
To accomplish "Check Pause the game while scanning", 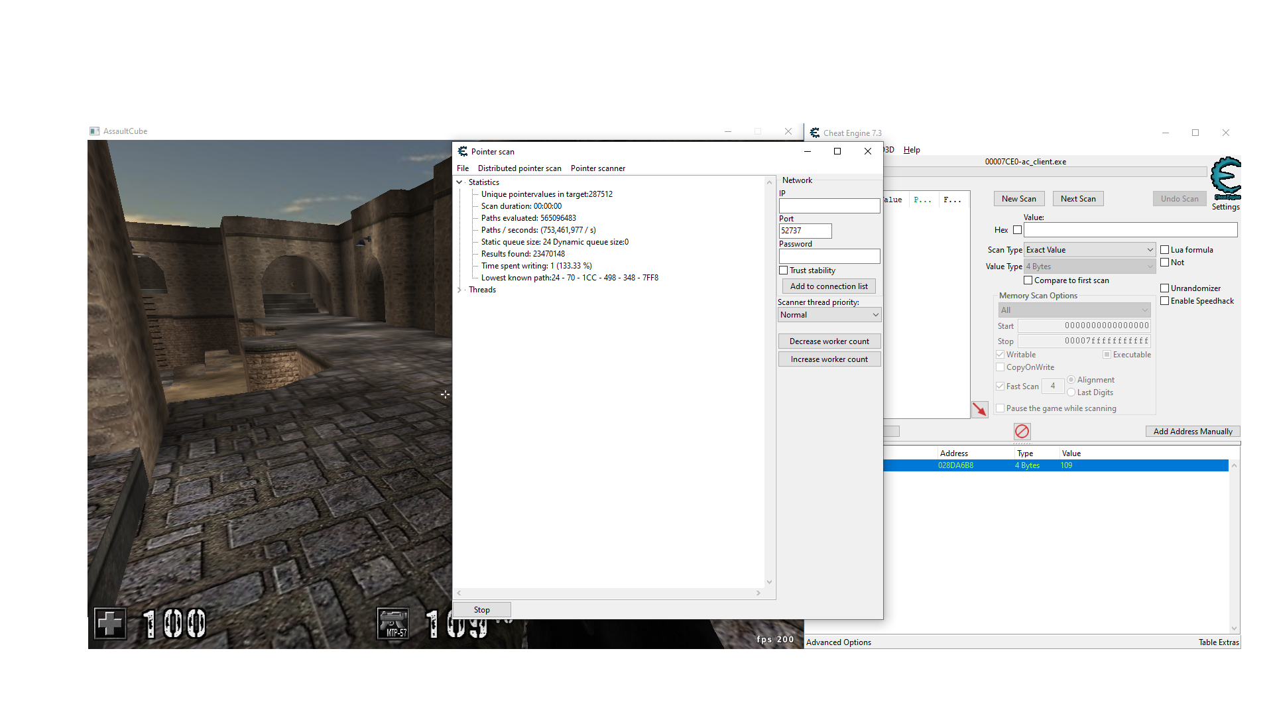I will click(x=1000, y=408).
